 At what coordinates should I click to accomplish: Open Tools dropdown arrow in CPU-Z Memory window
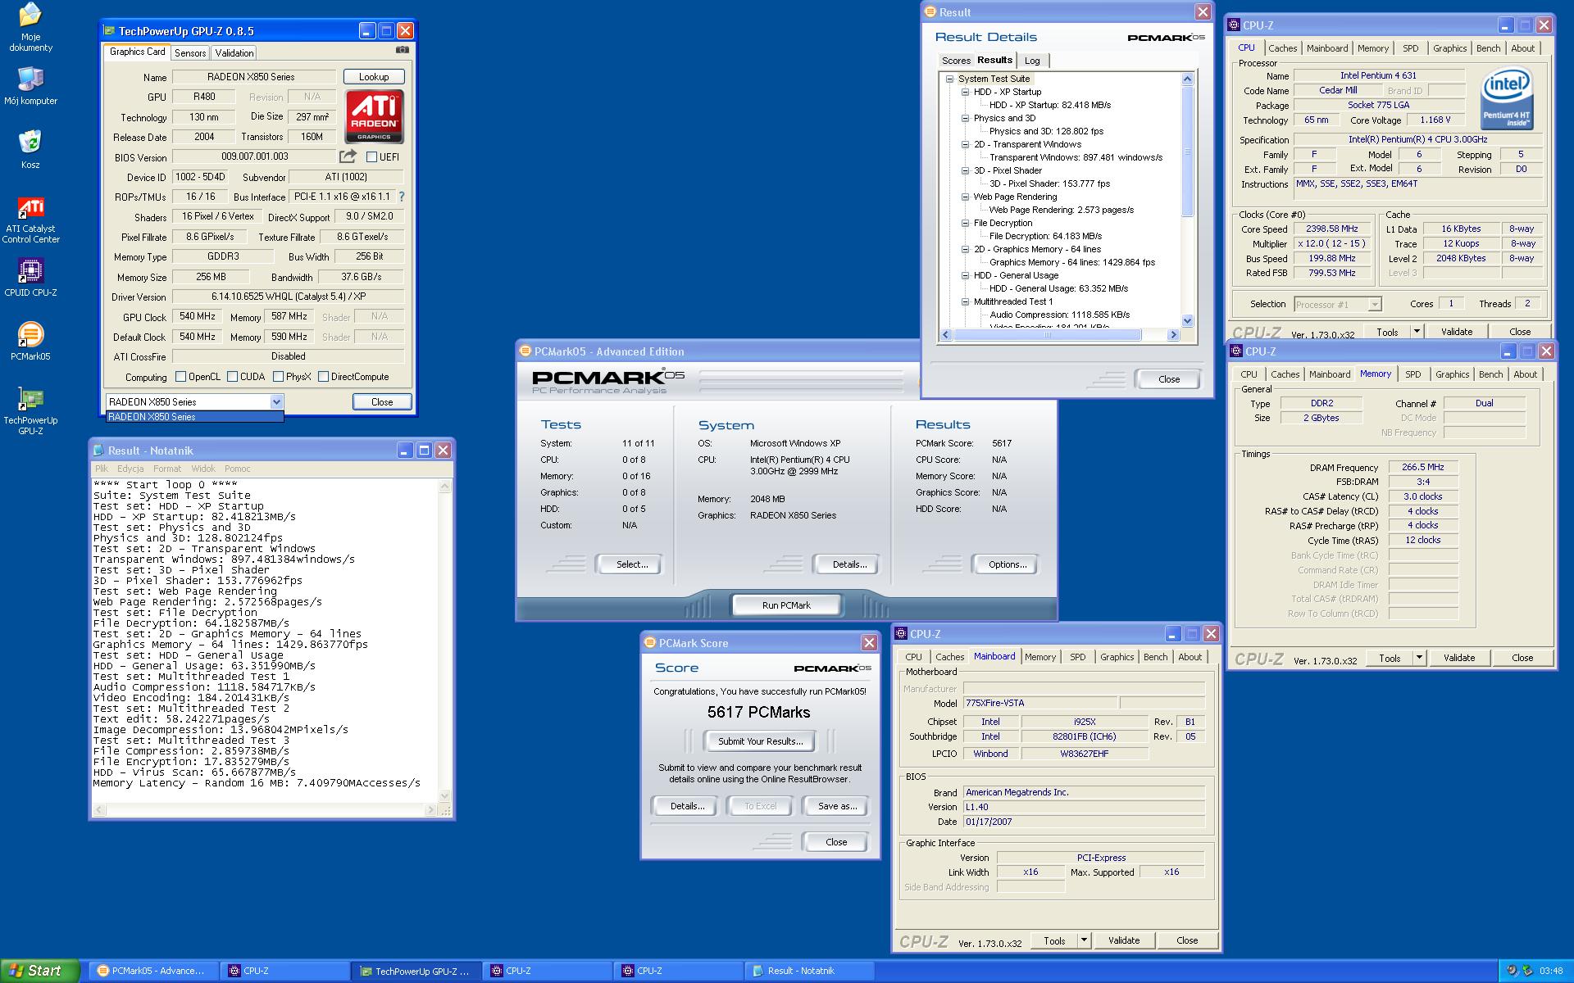tap(1419, 658)
